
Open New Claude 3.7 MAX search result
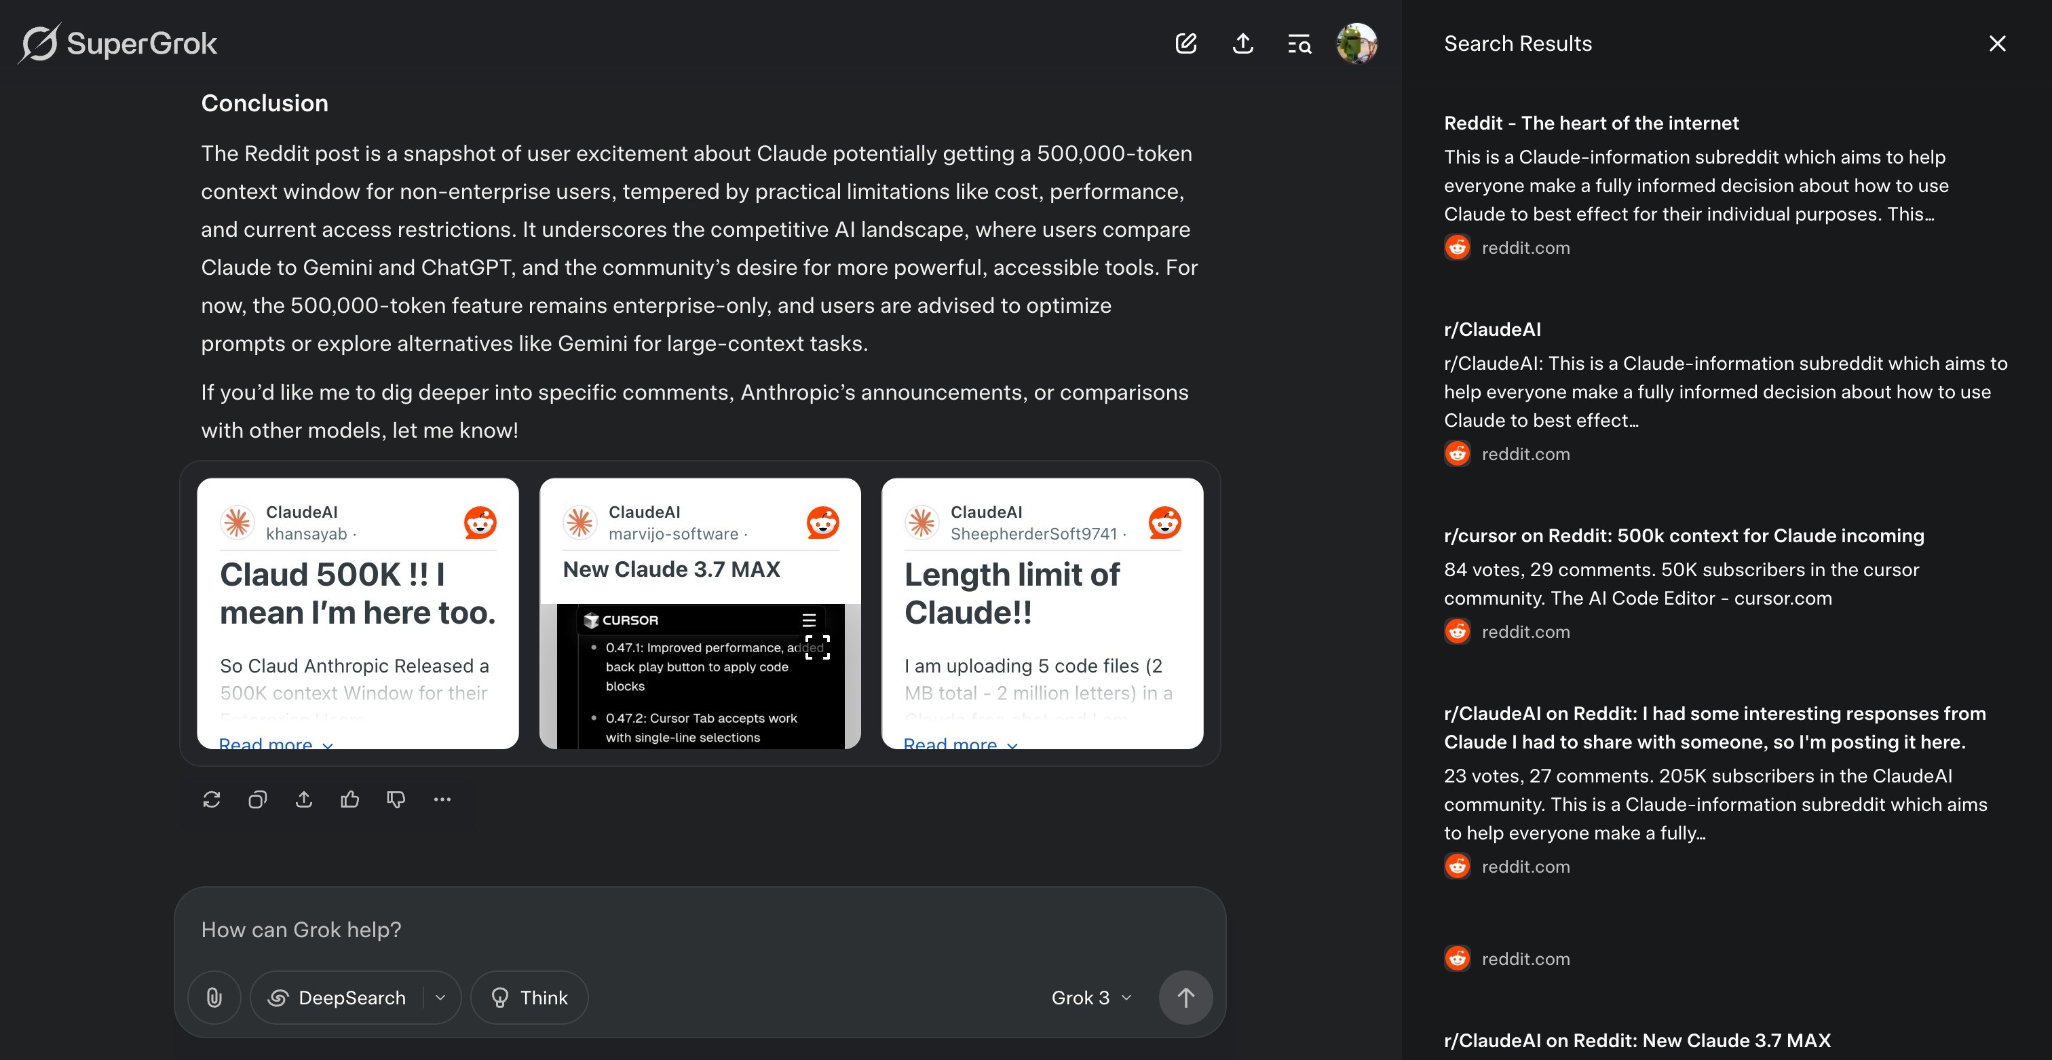click(x=1637, y=1040)
